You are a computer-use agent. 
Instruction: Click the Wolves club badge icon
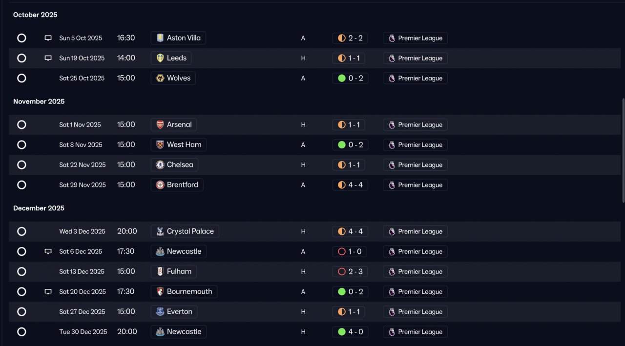tap(160, 78)
